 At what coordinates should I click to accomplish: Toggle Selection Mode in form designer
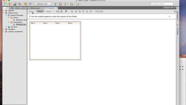[58, 11]
